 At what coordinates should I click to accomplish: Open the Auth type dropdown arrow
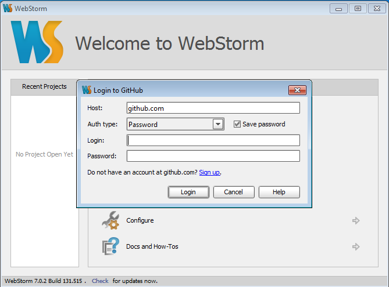tap(218, 124)
